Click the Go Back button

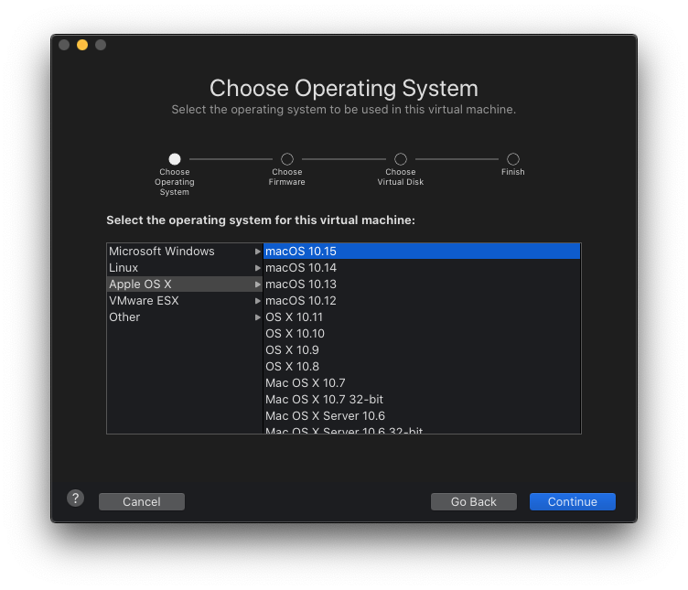474,502
